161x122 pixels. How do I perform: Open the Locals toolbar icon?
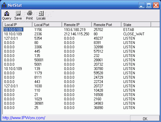tap(41, 15)
